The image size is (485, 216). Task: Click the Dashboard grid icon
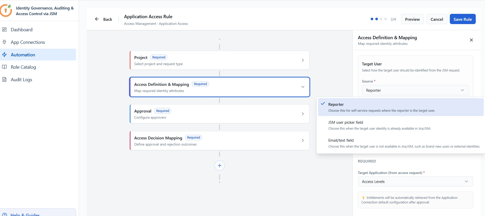[4, 29]
